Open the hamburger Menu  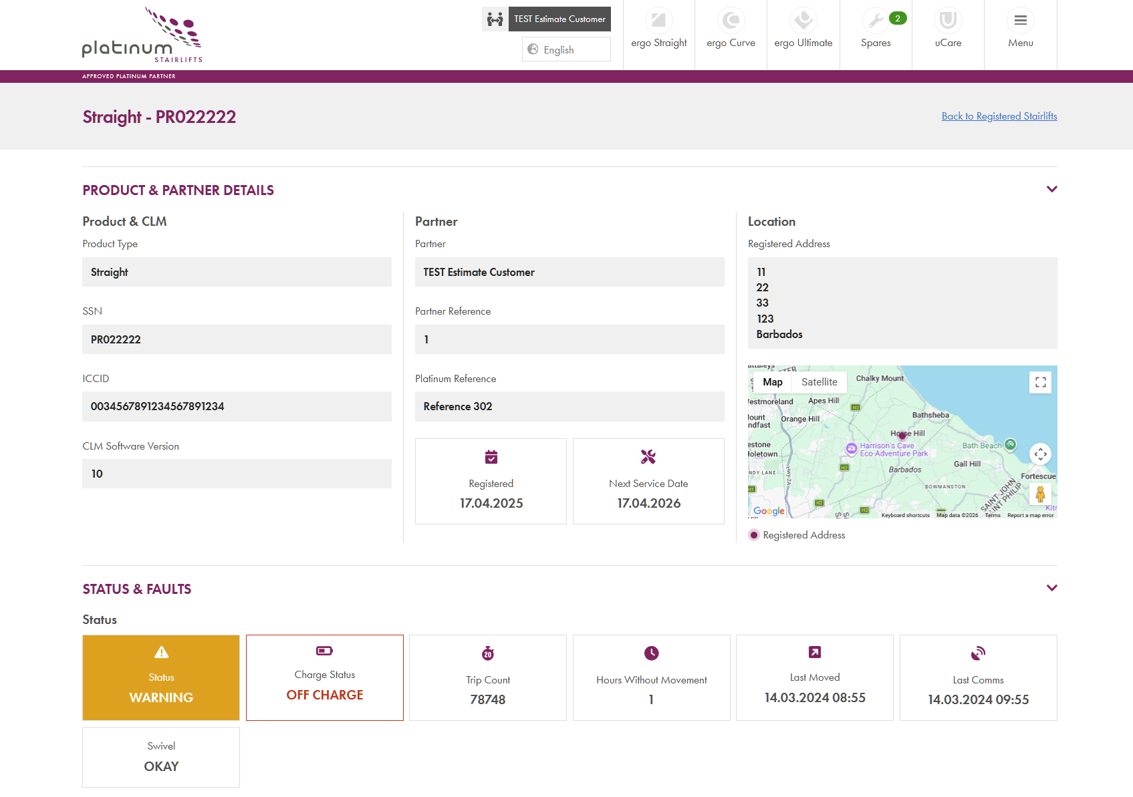pyautogui.click(x=1020, y=21)
